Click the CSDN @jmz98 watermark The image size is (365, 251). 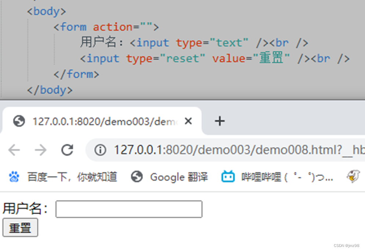347,246
